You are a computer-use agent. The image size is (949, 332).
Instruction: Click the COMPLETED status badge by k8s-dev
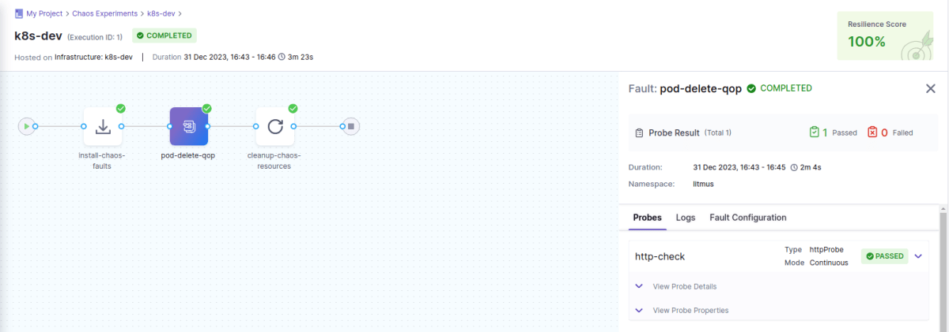click(x=164, y=35)
